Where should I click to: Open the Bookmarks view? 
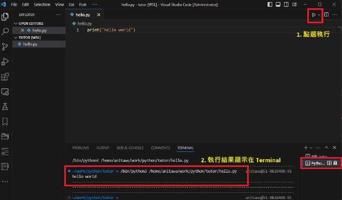coord(5,121)
